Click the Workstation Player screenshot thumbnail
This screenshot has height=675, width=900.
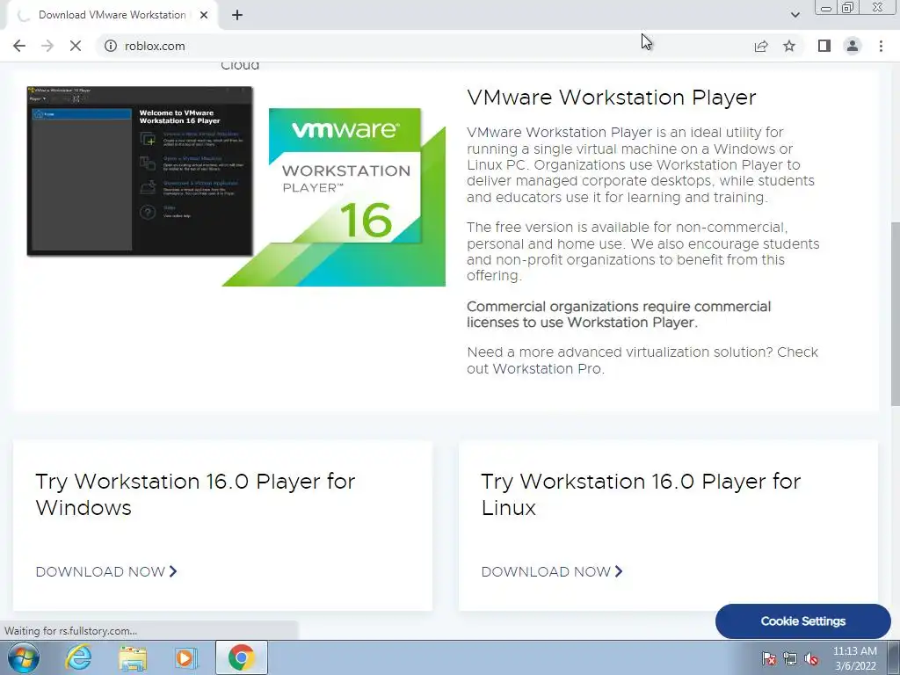click(x=140, y=171)
